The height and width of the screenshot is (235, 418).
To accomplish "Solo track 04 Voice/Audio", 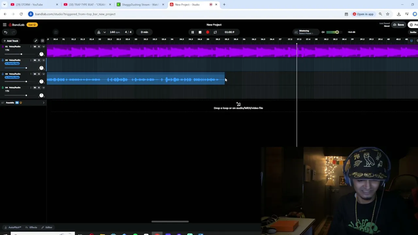I will coord(39,88).
